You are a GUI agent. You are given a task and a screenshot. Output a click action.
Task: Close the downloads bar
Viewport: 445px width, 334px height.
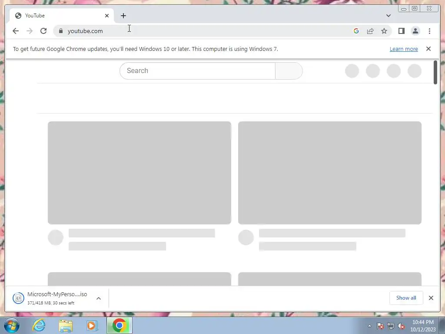(x=431, y=297)
